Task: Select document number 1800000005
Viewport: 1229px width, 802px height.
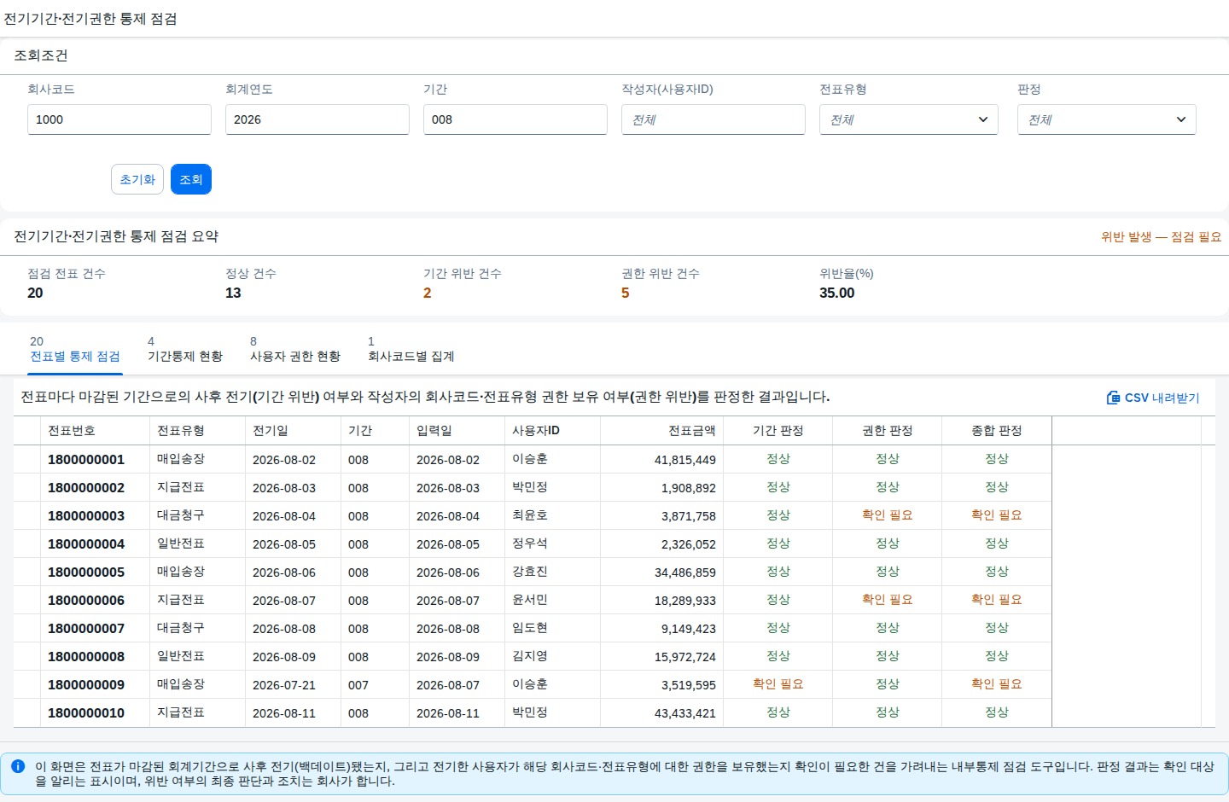Action: [86, 572]
